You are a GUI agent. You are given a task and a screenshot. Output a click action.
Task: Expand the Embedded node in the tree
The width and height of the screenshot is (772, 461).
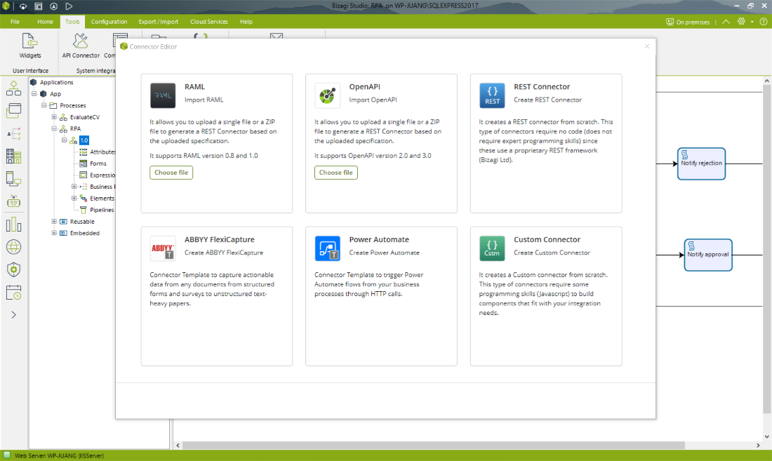54,233
